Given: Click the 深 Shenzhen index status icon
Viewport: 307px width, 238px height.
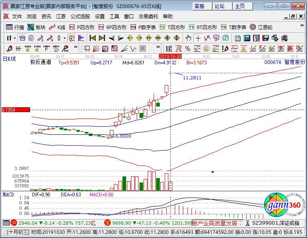Looking at the screenshot, I should coord(107,223).
